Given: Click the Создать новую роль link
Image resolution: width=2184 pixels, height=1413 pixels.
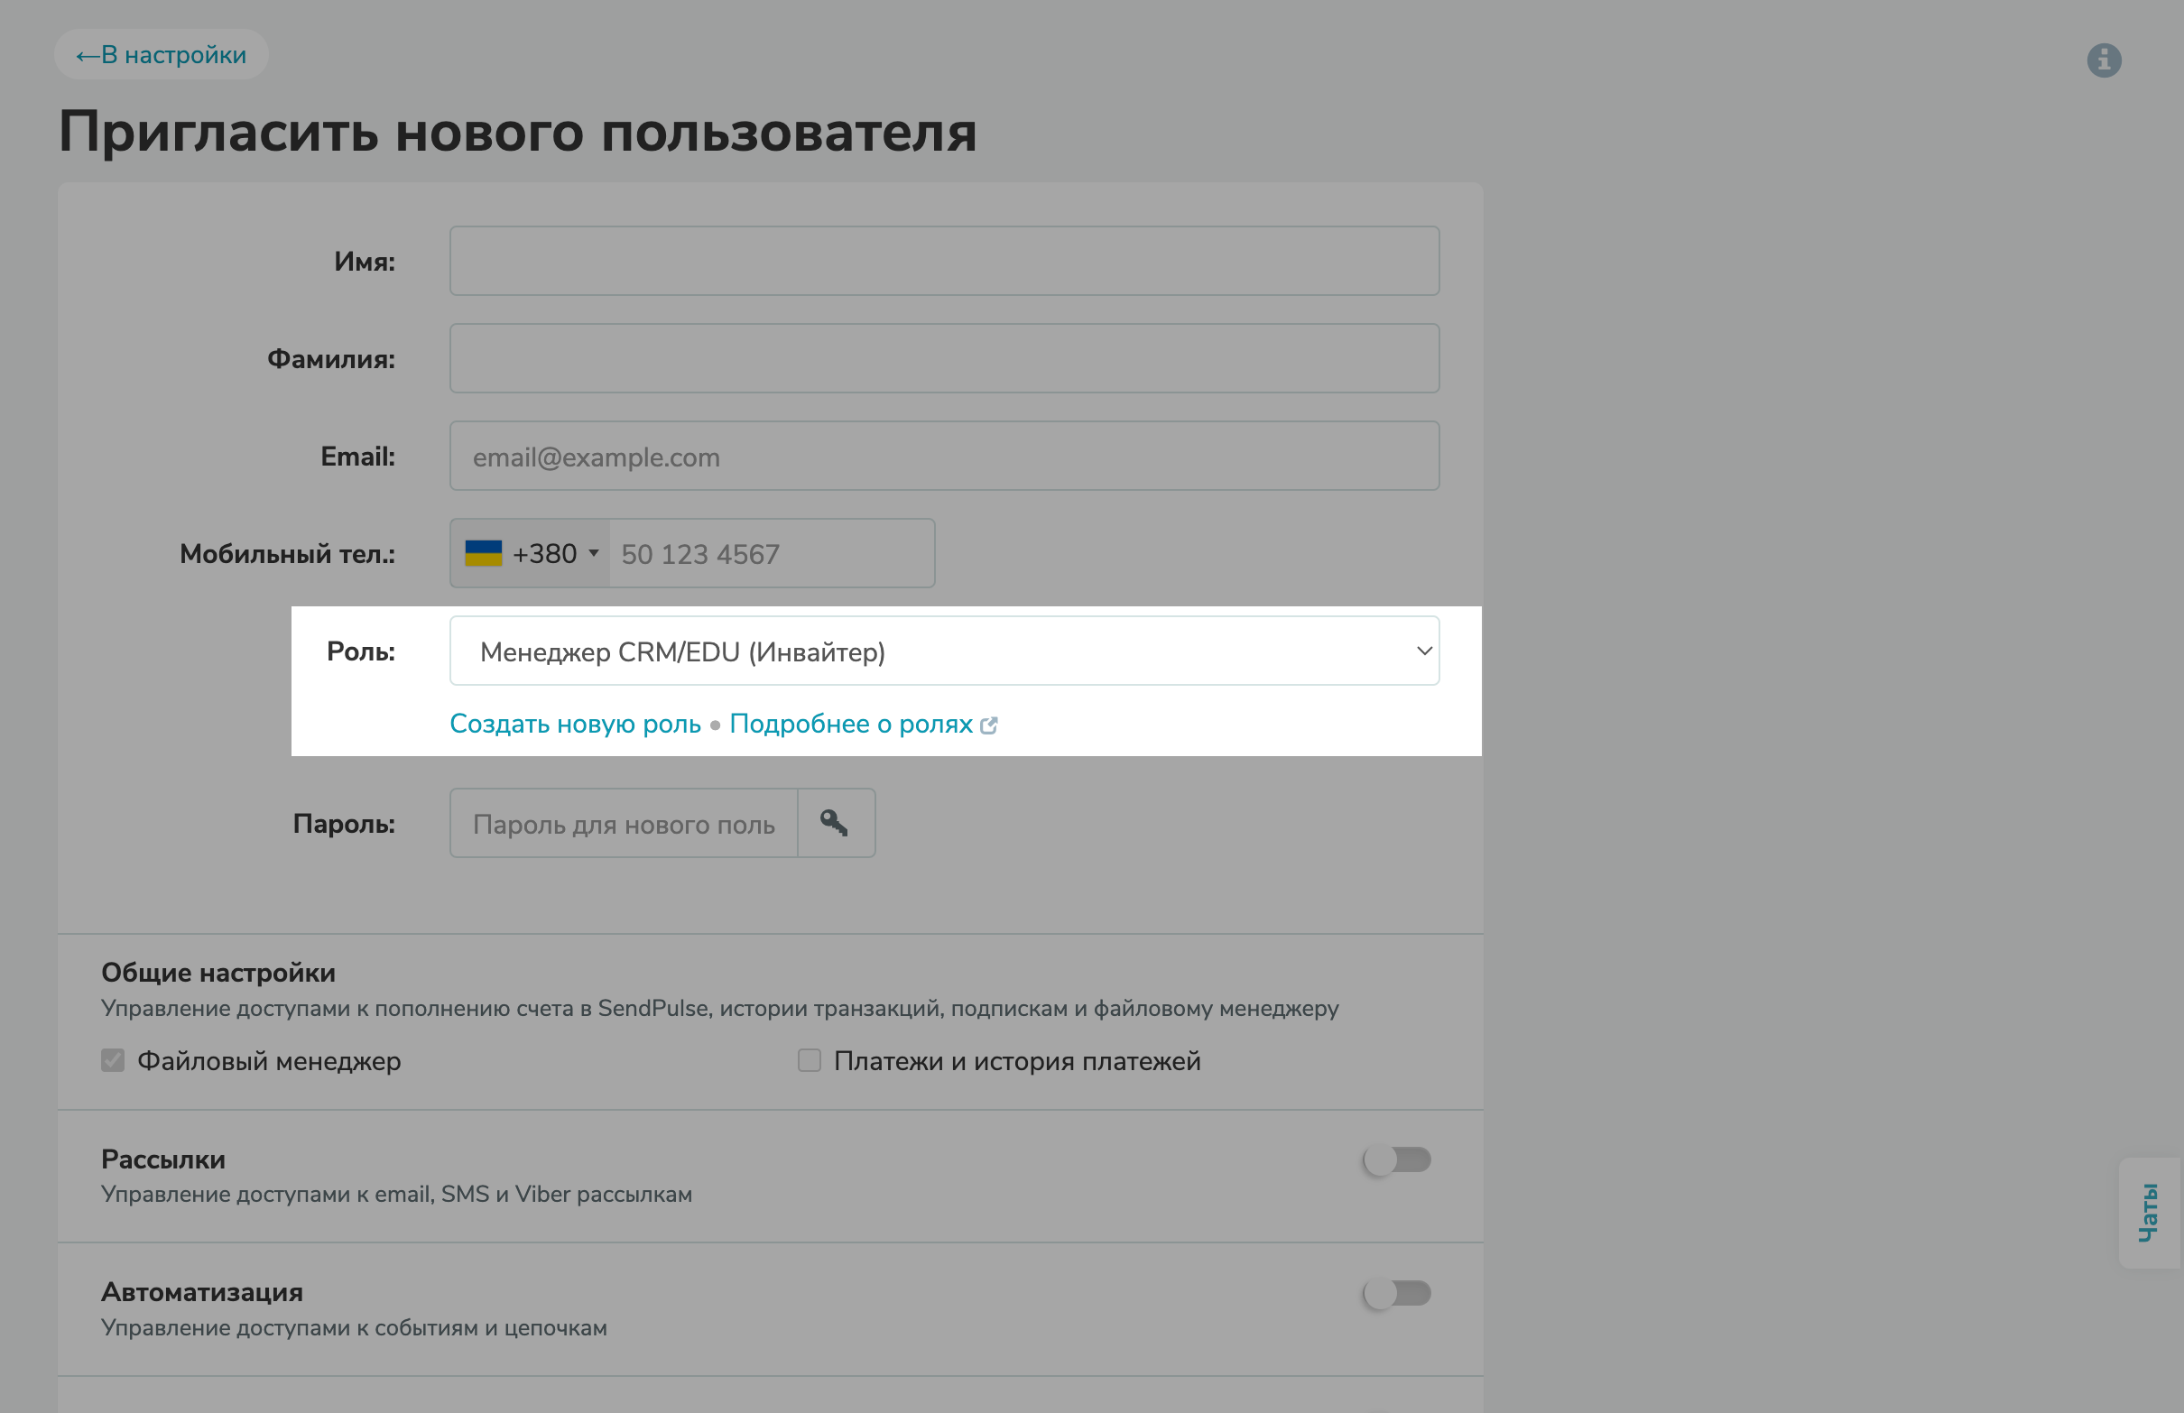Looking at the screenshot, I should coord(575,724).
